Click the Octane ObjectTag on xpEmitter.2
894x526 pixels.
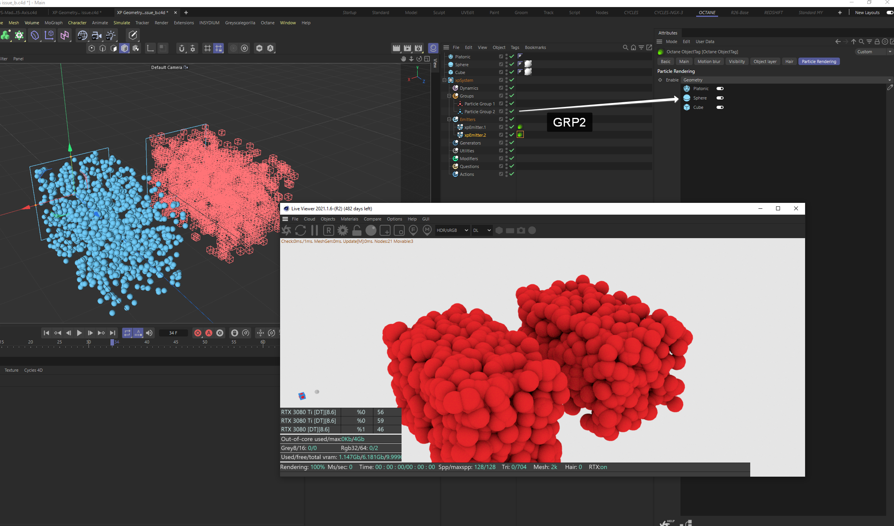(x=520, y=135)
